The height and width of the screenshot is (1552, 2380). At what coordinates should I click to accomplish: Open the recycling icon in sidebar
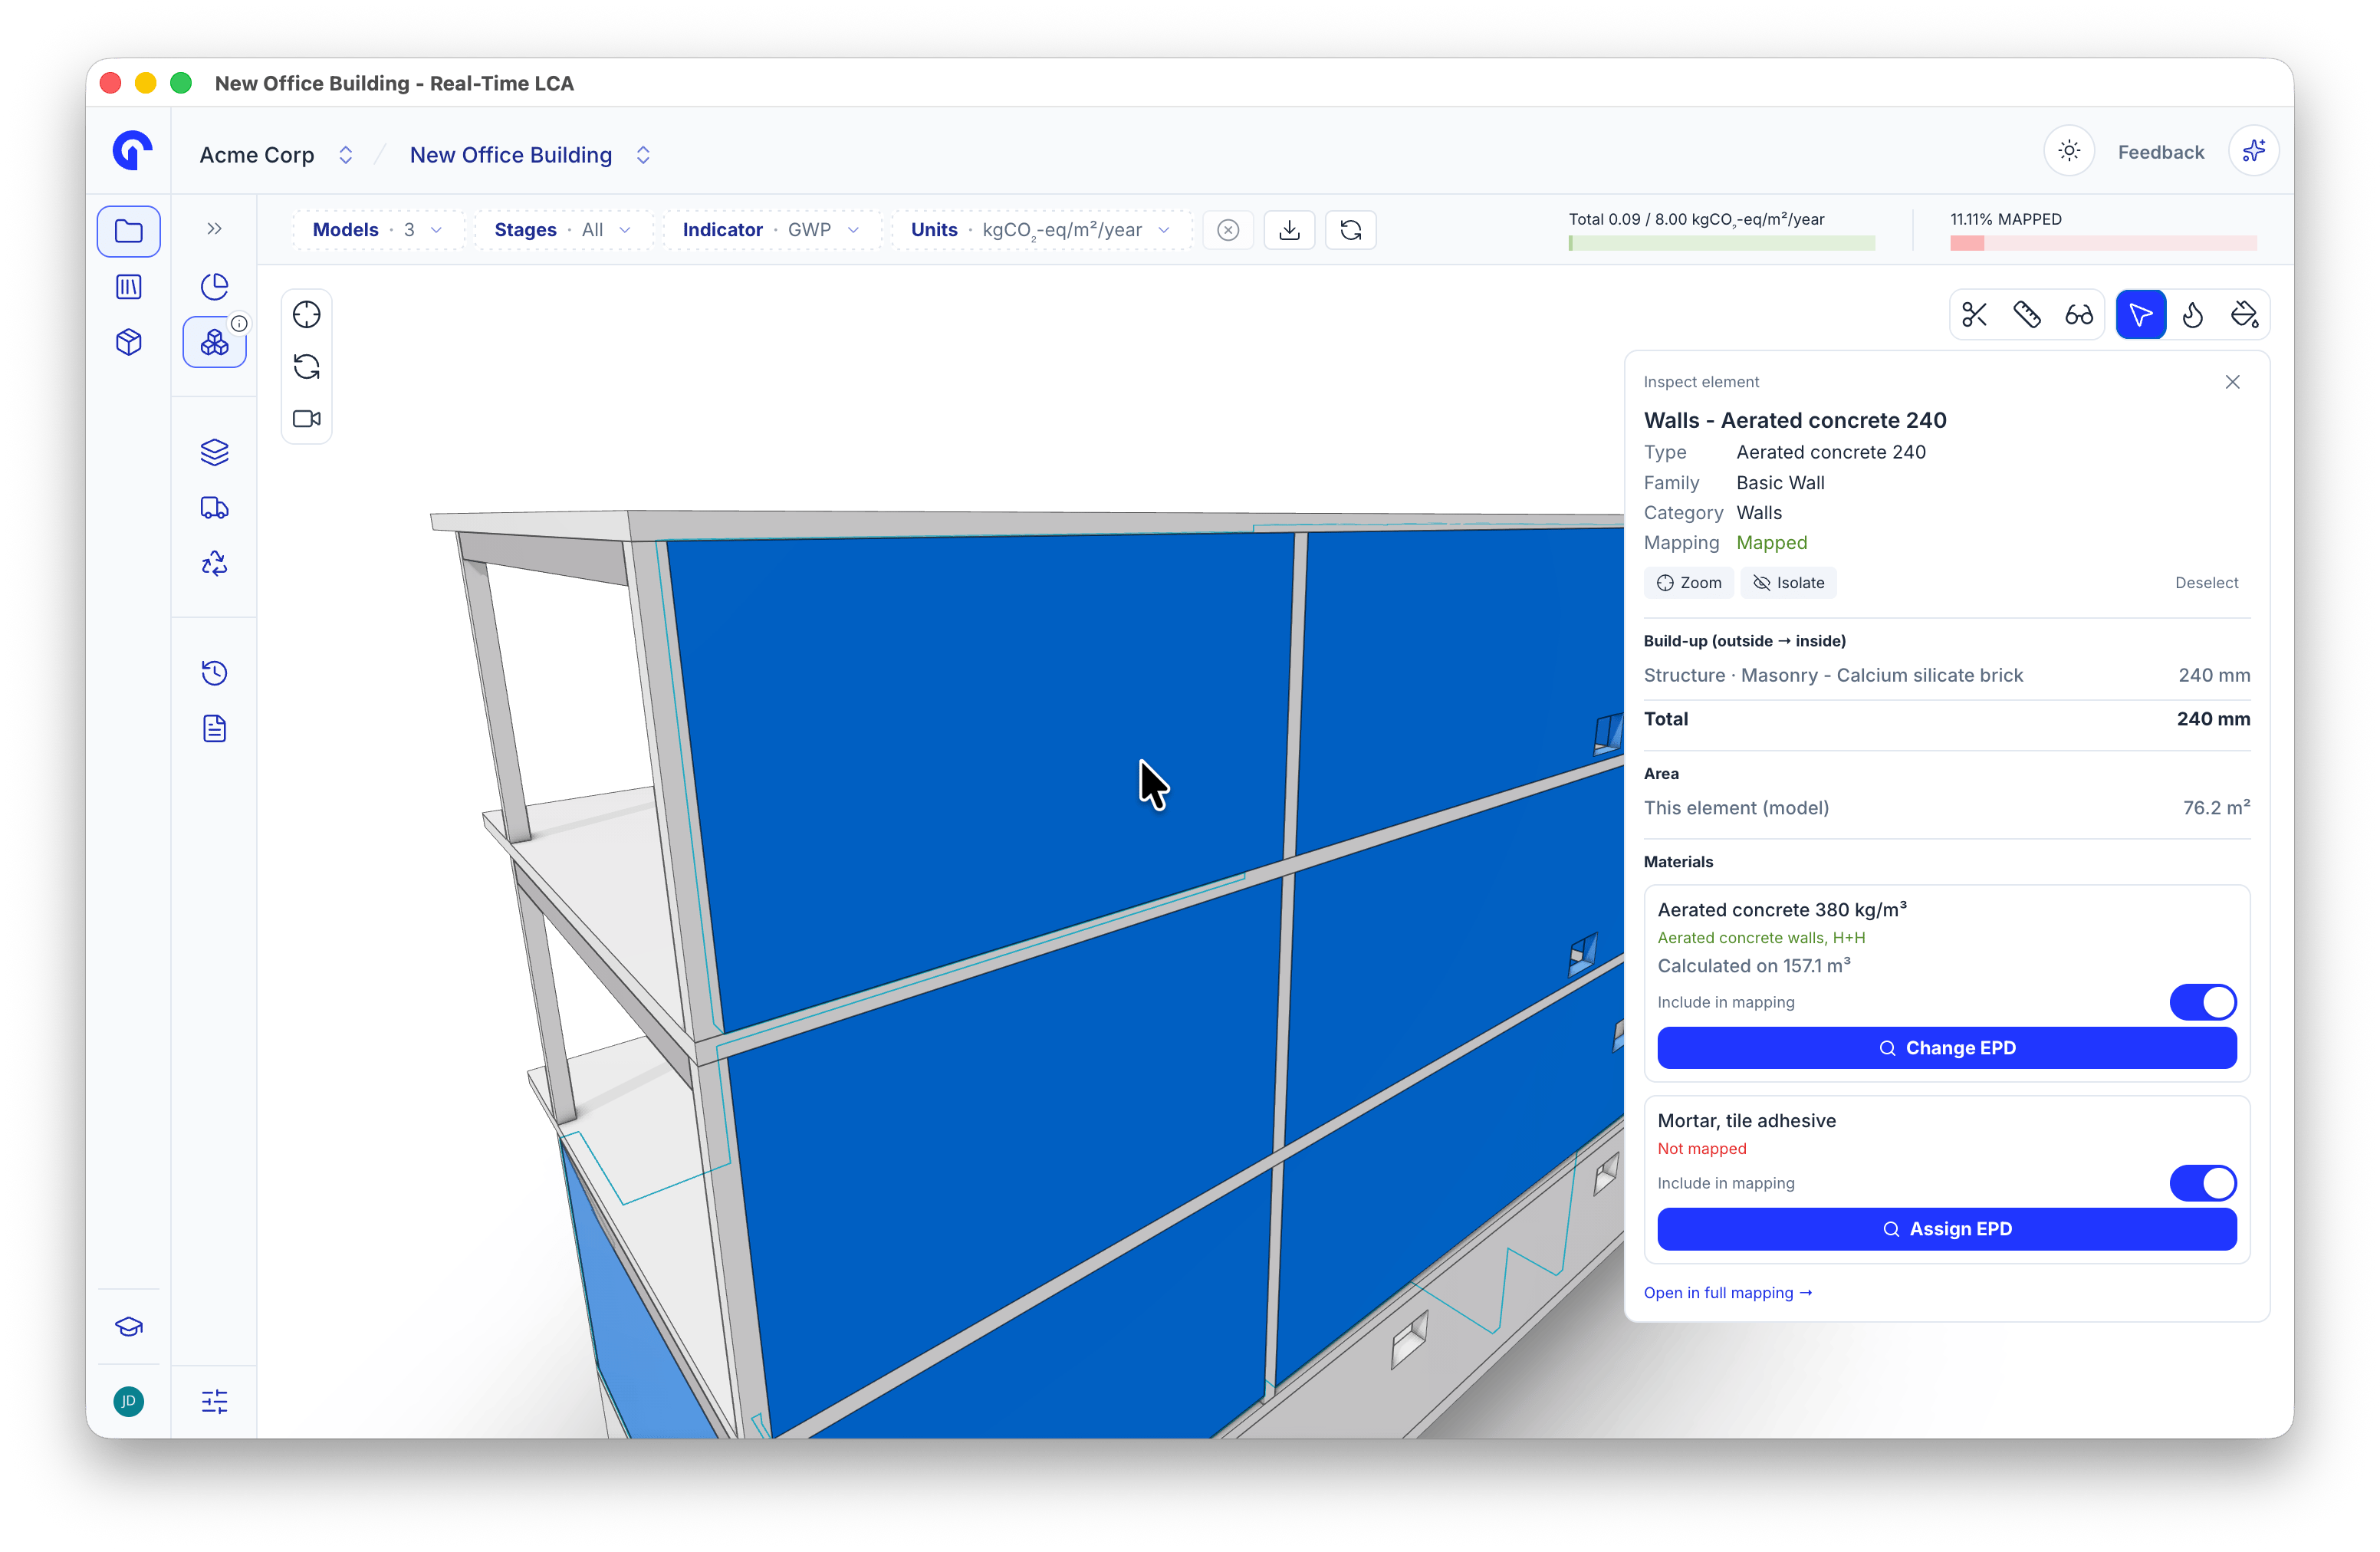(214, 564)
